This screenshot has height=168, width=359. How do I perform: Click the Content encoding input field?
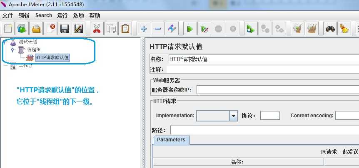point(347,116)
